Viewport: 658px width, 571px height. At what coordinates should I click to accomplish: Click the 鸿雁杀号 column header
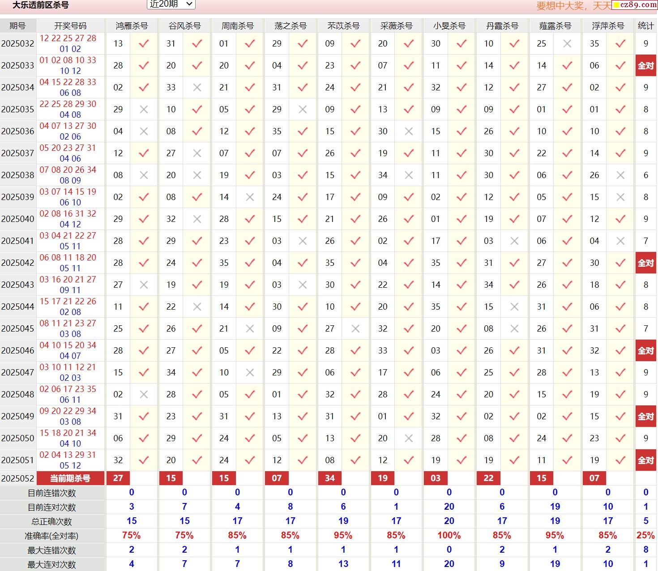coord(132,26)
